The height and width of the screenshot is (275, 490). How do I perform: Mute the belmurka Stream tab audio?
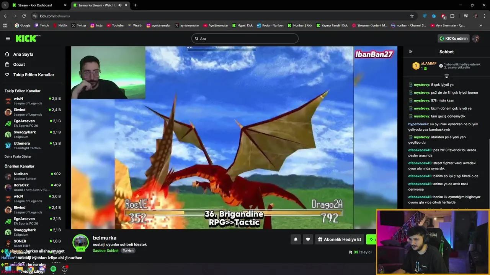tap(120, 5)
